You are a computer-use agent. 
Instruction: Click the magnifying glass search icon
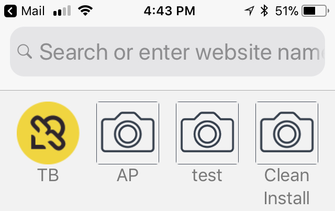coord(24,51)
